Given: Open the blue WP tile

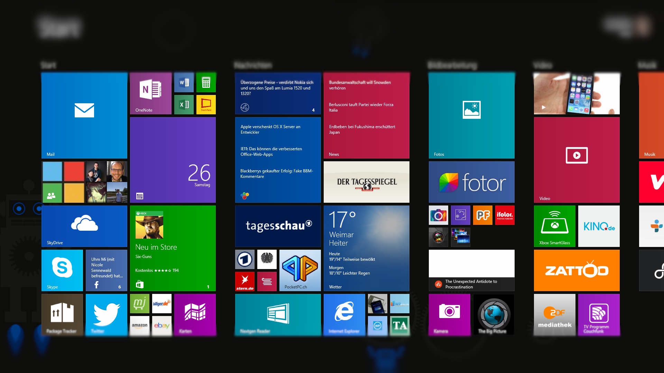Looking at the screenshot, I should pyautogui.click(x=378, y=326).
